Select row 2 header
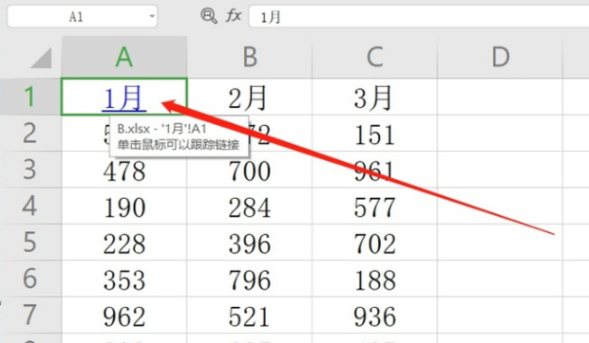The height and width of the screenshot is (343, 589). click(30, 133)
